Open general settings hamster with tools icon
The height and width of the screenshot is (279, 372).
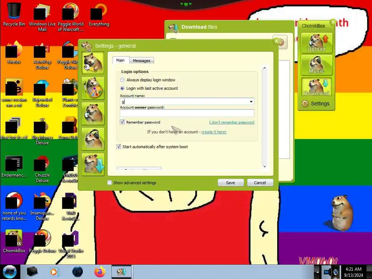(93, 62)
